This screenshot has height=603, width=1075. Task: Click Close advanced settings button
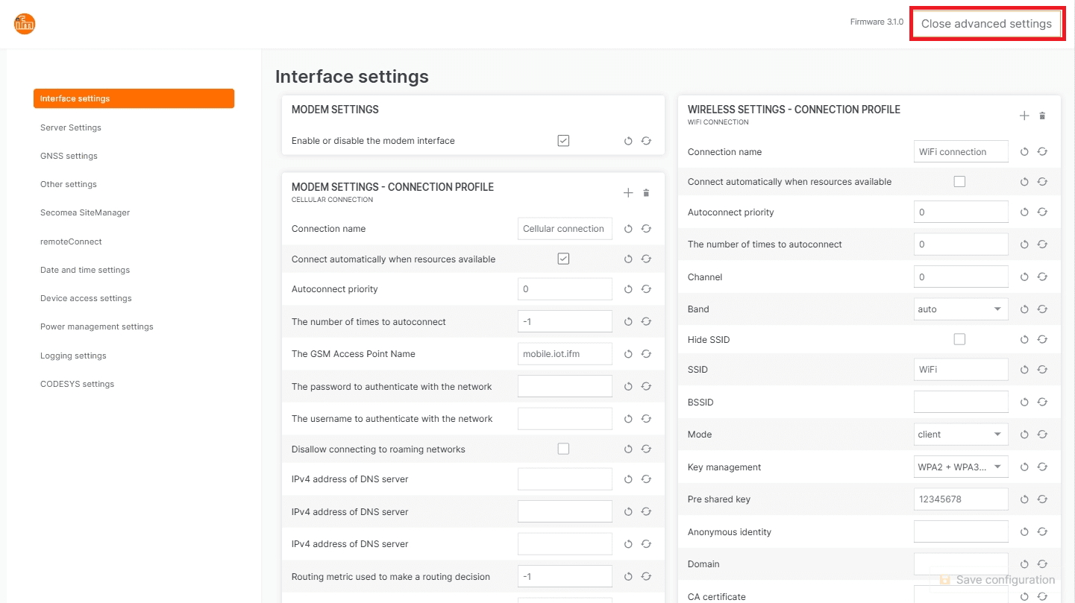coord(986,24)
